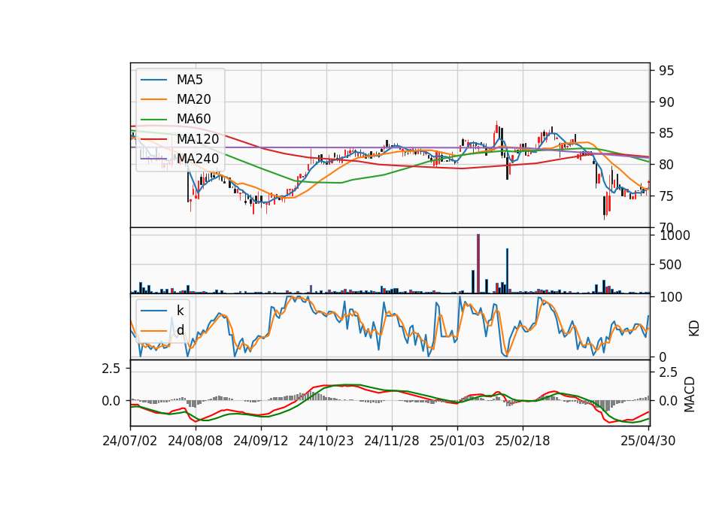Click the price axis value 90

pos(666,102)
